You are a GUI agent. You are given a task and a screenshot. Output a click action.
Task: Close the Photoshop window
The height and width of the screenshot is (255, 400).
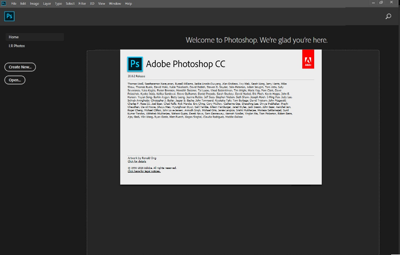(392, 2)
